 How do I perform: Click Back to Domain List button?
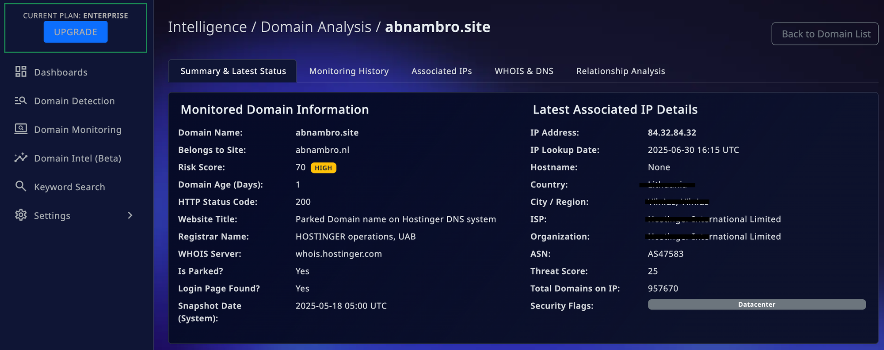(825, 34)
